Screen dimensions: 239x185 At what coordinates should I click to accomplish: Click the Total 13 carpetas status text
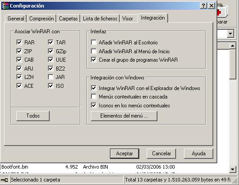point(178,180)
